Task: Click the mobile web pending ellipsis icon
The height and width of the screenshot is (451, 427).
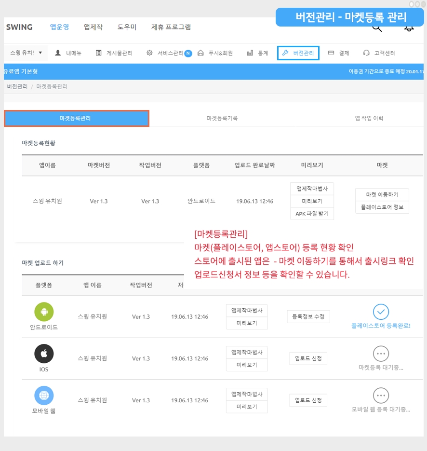Action: pyautogui.click(x=381, y=396)
